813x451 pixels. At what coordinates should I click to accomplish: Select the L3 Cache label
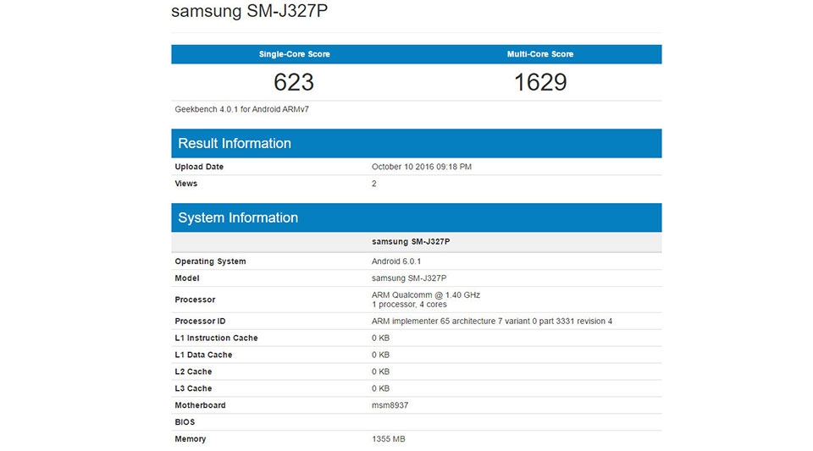193,388
